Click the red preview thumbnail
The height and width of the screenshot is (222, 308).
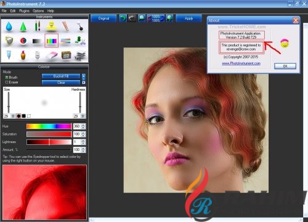click(44, 192)
